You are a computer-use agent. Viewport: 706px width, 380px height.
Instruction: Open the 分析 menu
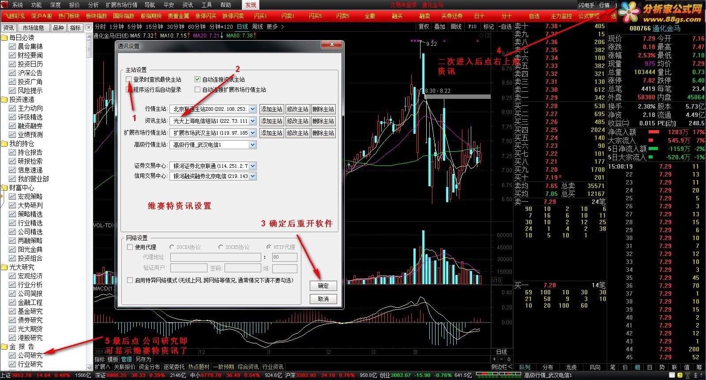[93, 5]
